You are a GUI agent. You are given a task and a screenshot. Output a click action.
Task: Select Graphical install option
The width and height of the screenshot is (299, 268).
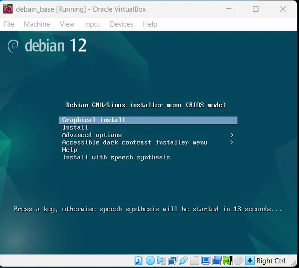pos(148,120)
